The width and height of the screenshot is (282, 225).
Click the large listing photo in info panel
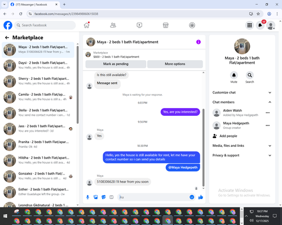point(242,46)
